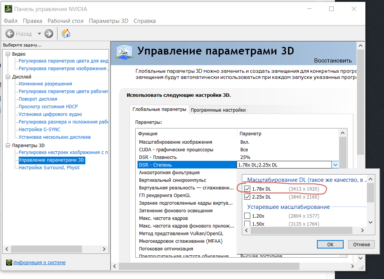Open Регулировка параметров цвета для видео item
384x279 pixels.
63,61
